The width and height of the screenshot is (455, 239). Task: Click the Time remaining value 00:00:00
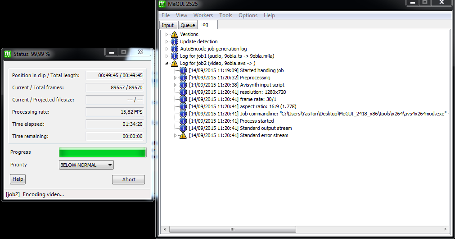[115, 136]
